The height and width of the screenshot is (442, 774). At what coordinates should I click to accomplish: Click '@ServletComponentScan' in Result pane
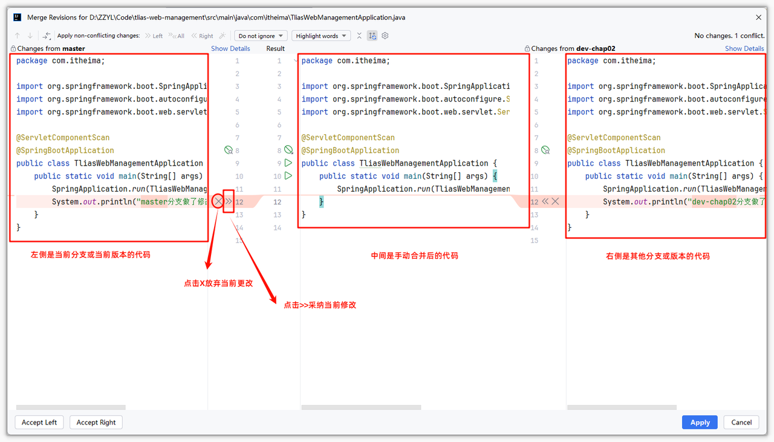tap(348, 138)
